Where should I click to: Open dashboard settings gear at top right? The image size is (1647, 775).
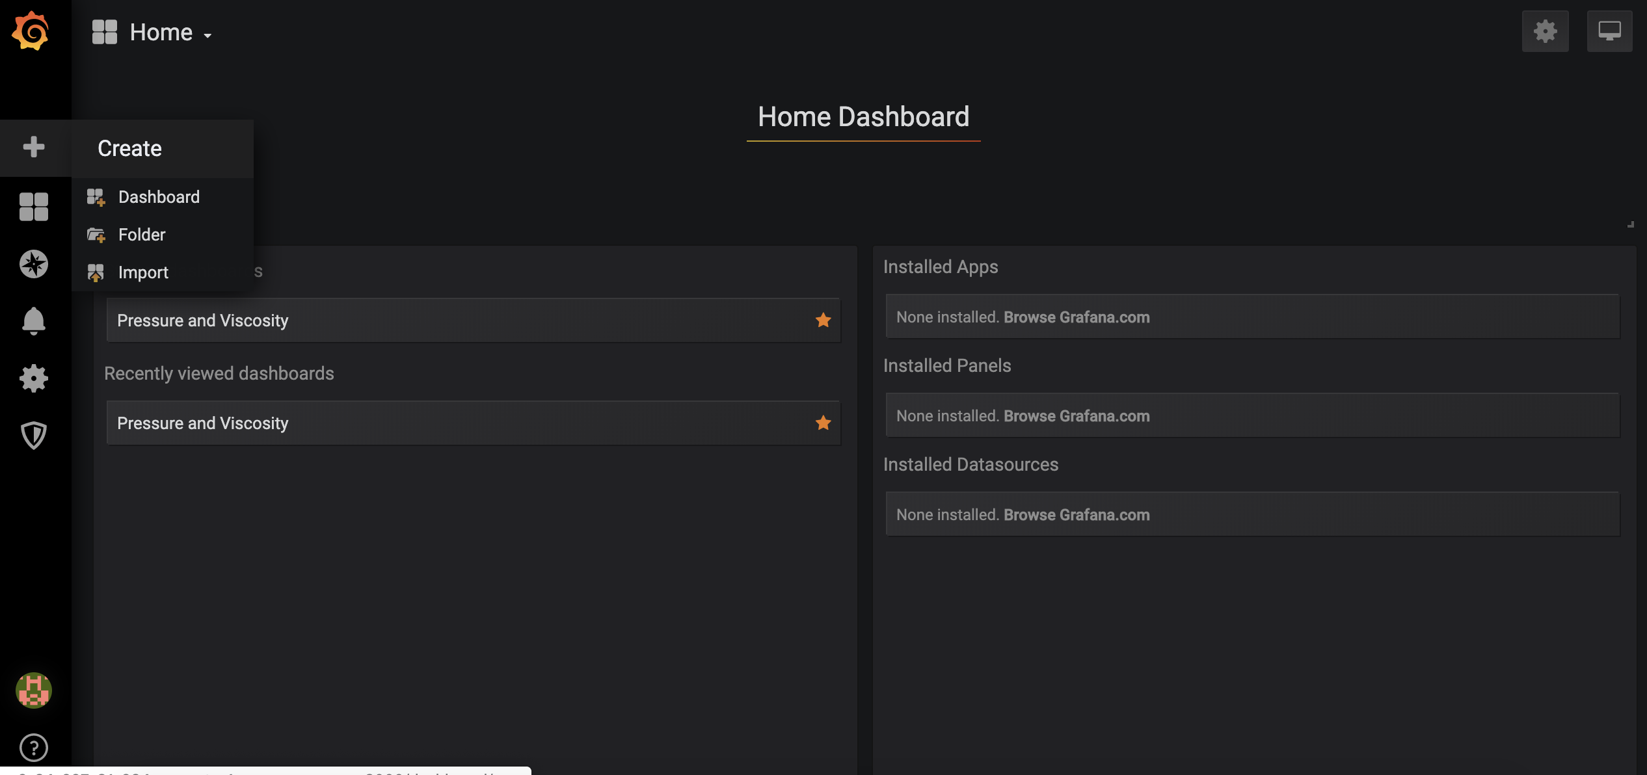tap(1545, 31)
